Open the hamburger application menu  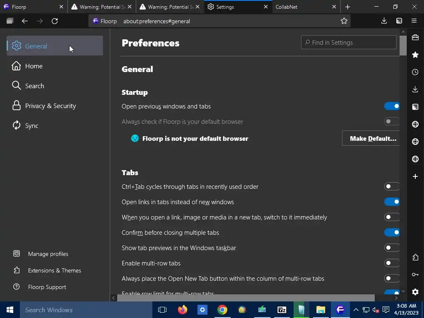414,21
